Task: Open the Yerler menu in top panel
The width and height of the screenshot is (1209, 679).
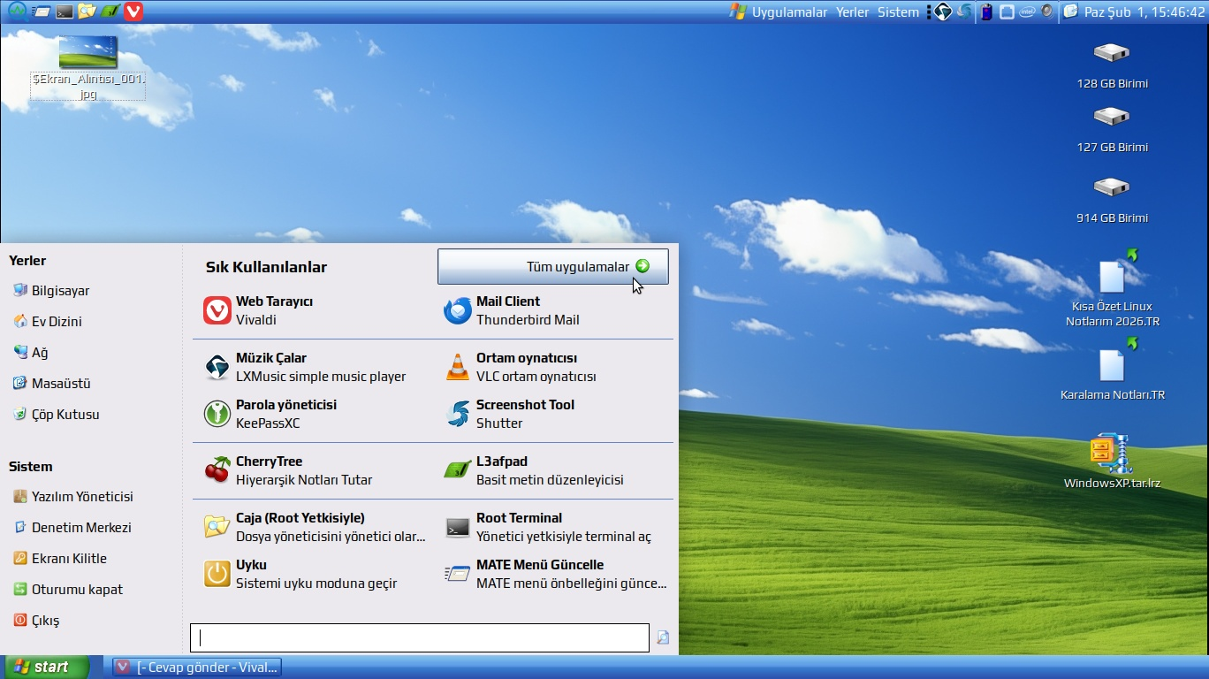Action: (853, 11)
